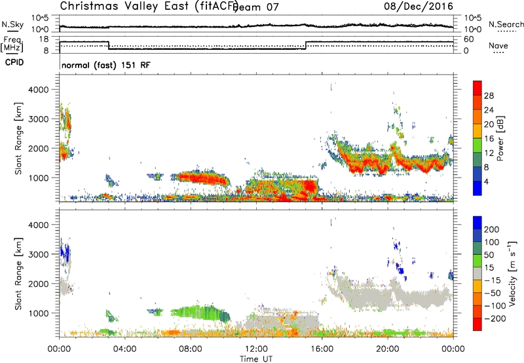Click the Slant Range label of Velocity panel
The width and height of the screenshot is (524, 363).
point(18,274)
